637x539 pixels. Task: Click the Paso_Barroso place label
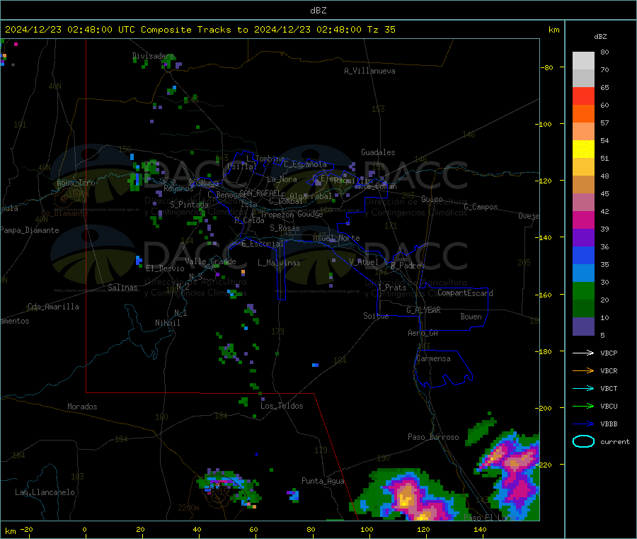(x=433, y=437)
